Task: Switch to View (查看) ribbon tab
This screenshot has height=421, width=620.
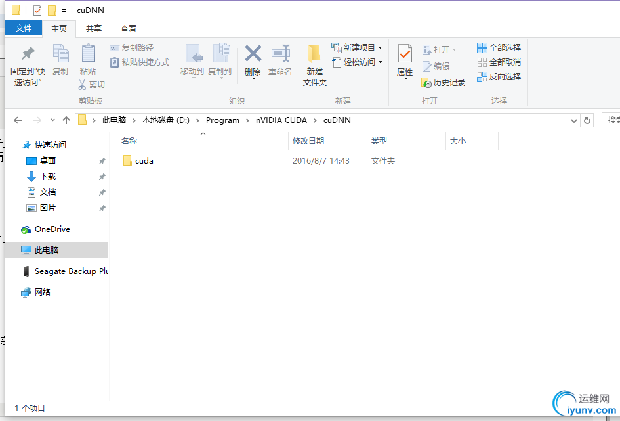Action: (129, 28)
